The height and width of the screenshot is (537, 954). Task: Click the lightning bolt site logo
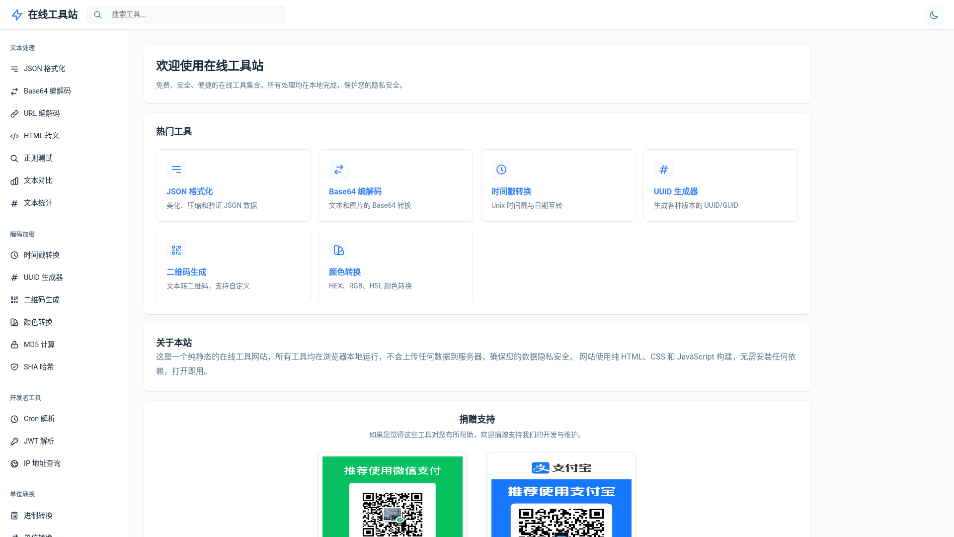point(17,15)
